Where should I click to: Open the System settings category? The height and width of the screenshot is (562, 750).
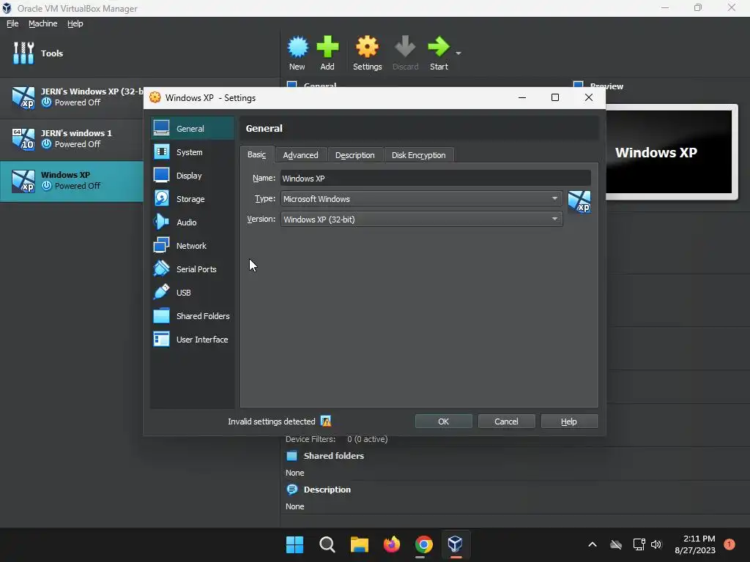pos(193,152)
